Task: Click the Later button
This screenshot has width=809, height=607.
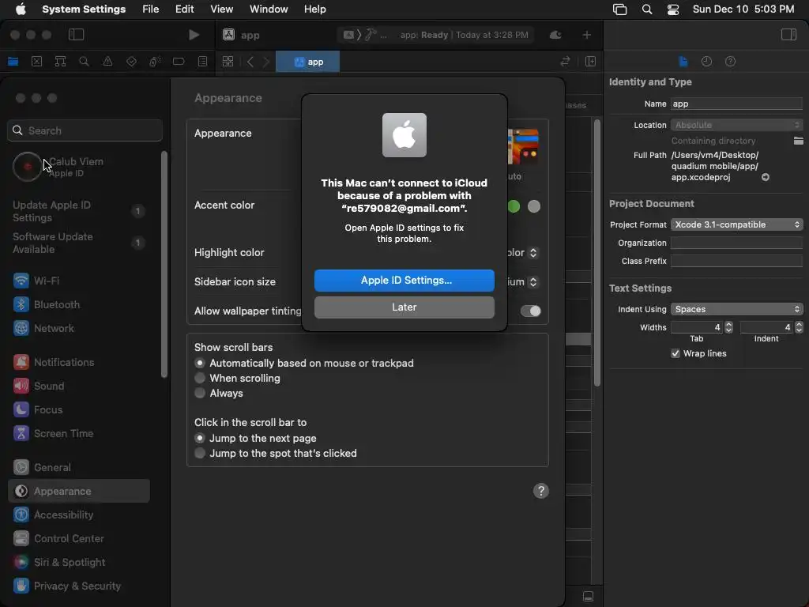Action: (404, 307)
